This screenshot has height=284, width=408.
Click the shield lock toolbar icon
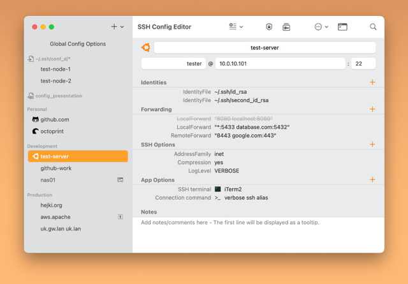click(269, 27)
